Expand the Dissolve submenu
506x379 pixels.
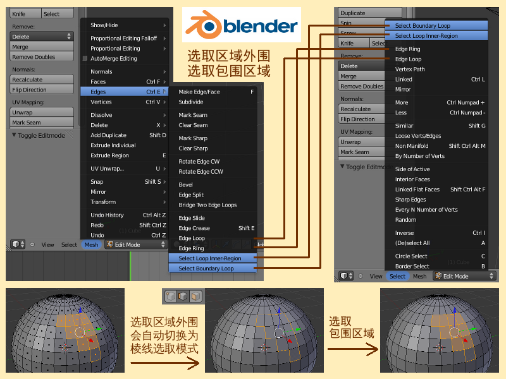125,115
